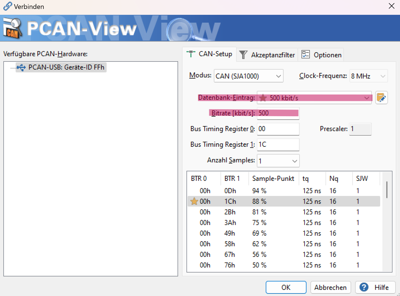The width and height of the screenshot is (400, 296).
Task: Choose the 76h row with 50 % sample point
Action: pyautogui.click(x=284, y=265)
